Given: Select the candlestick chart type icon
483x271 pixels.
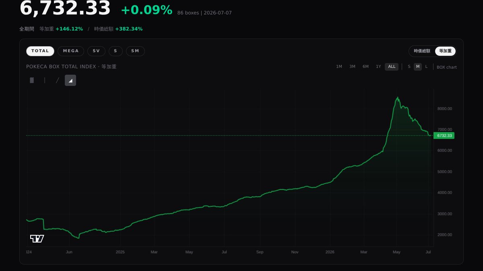Looking at the screenshot, I should pos(32,80).
